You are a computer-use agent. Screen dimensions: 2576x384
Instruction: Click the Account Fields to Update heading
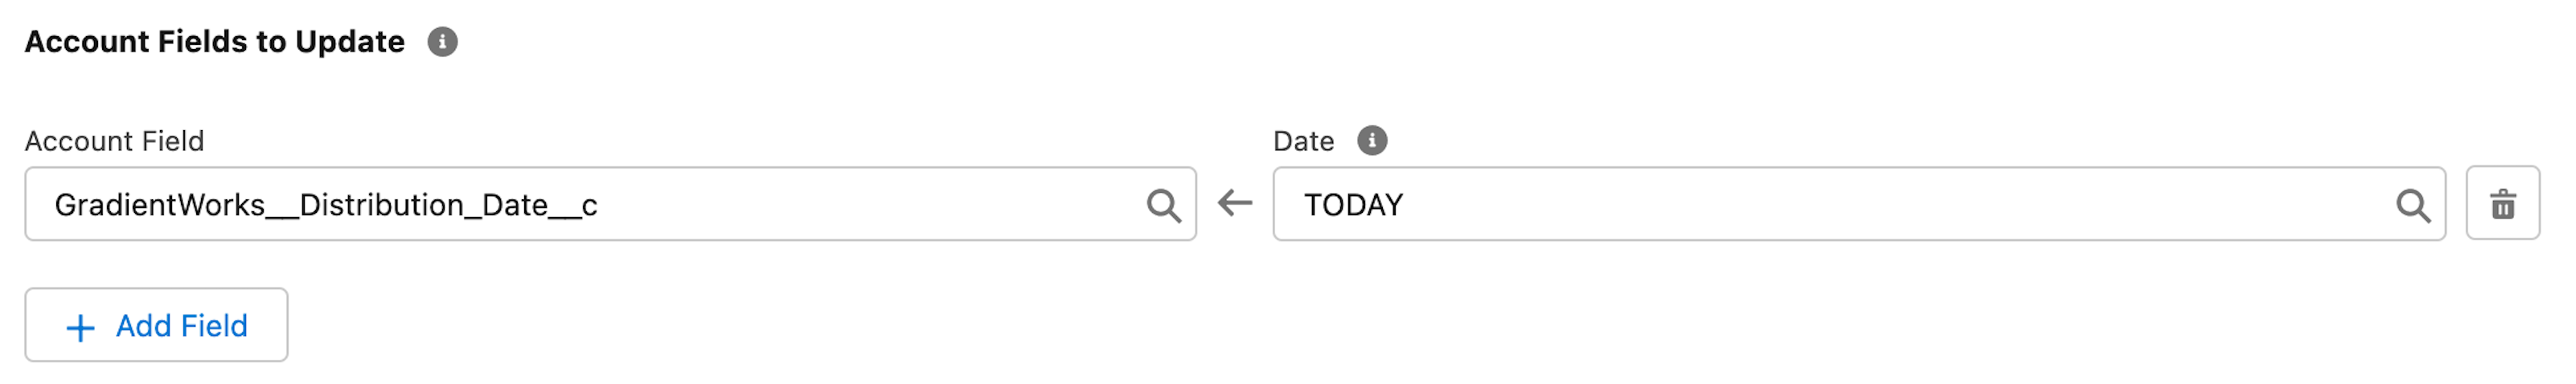pyautogui.click(x=214, y=42)
